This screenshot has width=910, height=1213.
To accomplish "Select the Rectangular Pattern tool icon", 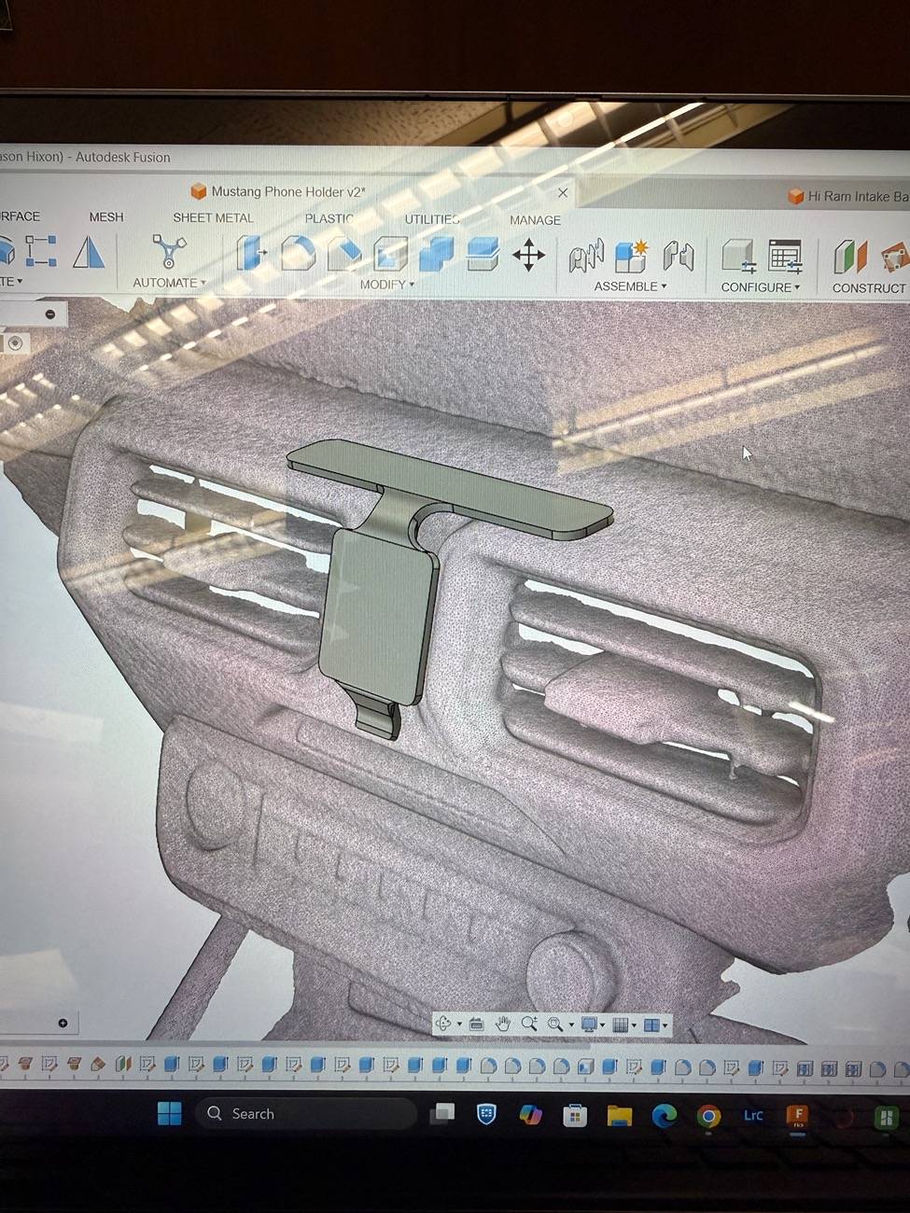I will [x=41, y=250].
